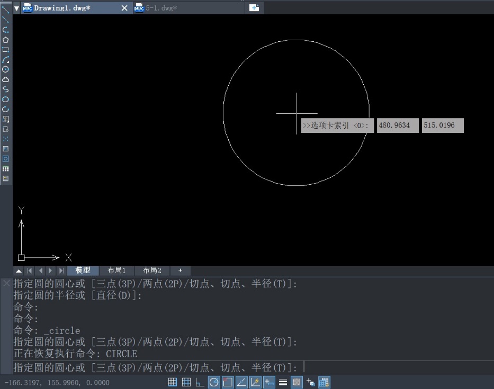The image size is (494, 389).
Task: Go to next layout tab
Action: point(50,270)
